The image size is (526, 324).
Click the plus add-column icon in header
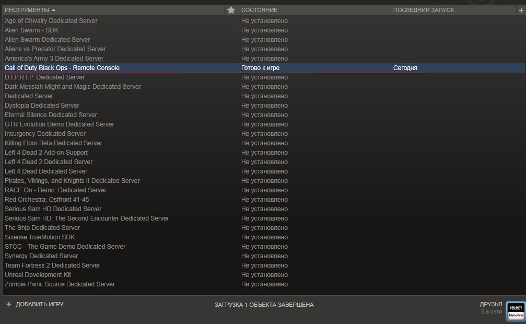pyautogui.click(x=521, y=10)
